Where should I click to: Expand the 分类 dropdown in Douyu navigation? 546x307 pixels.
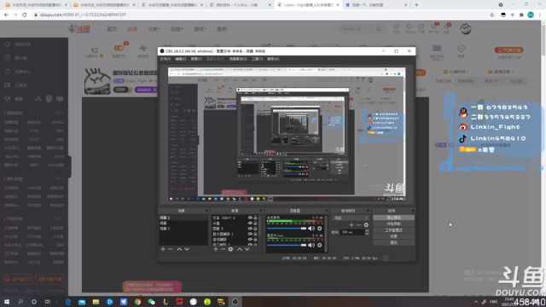[x=154, y=29]
